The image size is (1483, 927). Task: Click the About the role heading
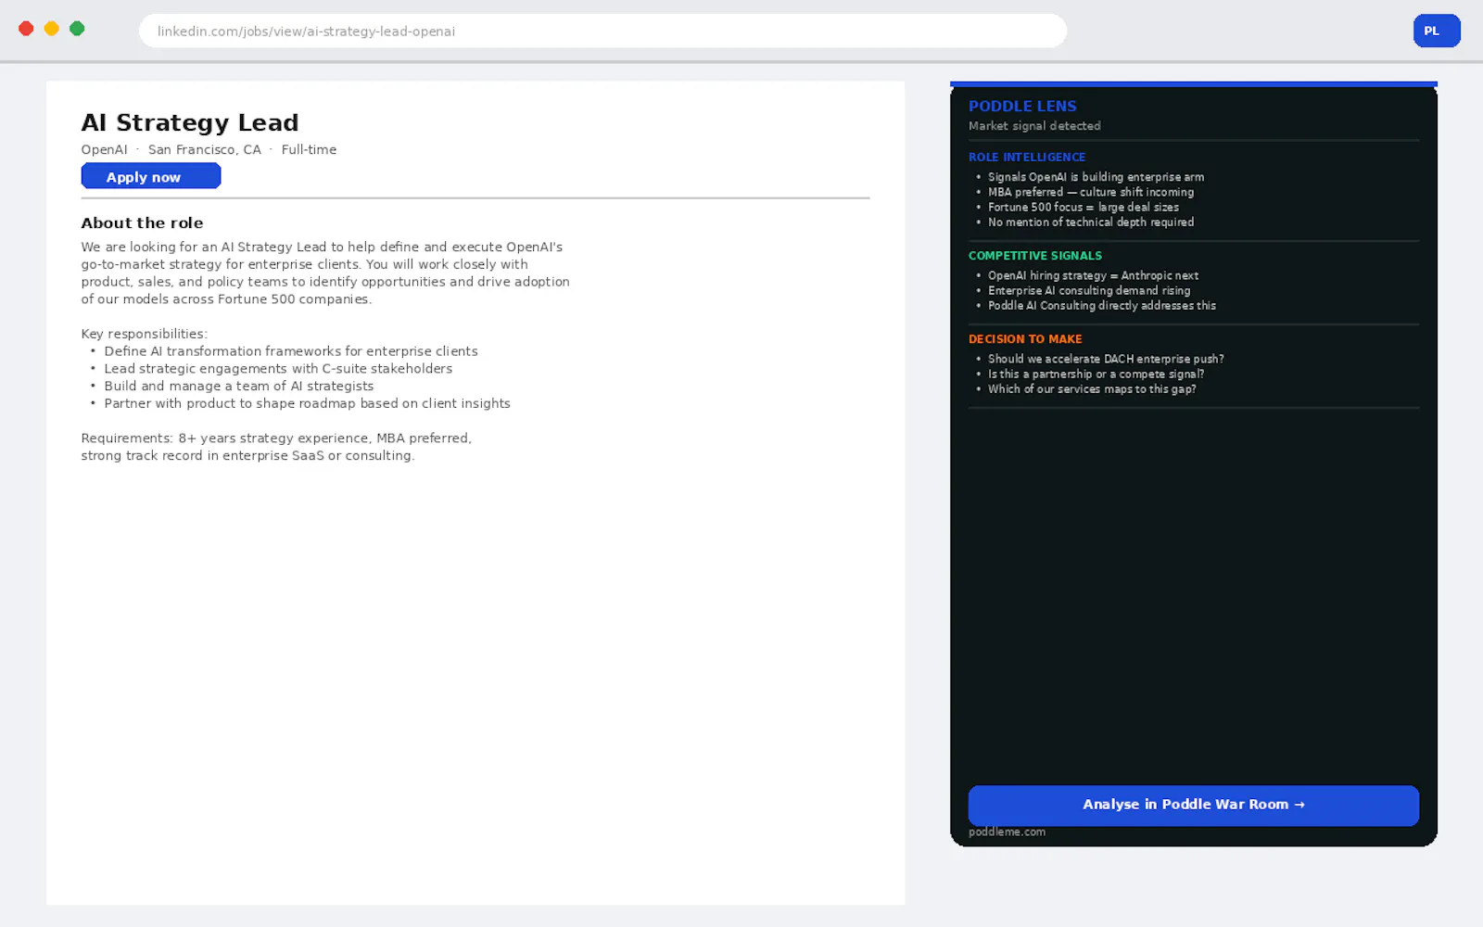142,222
